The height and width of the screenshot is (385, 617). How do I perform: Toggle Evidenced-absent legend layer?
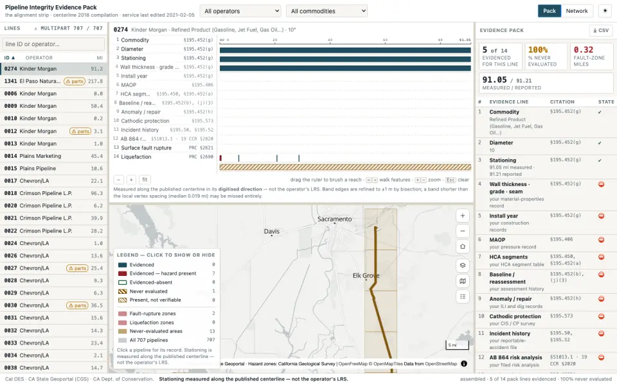point(166,282)
